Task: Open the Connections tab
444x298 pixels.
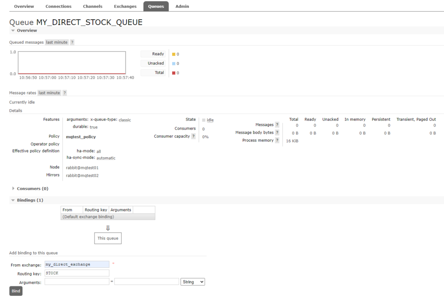Action: click(59, 6)
